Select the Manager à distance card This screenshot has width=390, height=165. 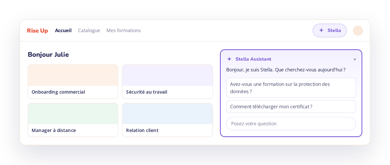point(73,120)
